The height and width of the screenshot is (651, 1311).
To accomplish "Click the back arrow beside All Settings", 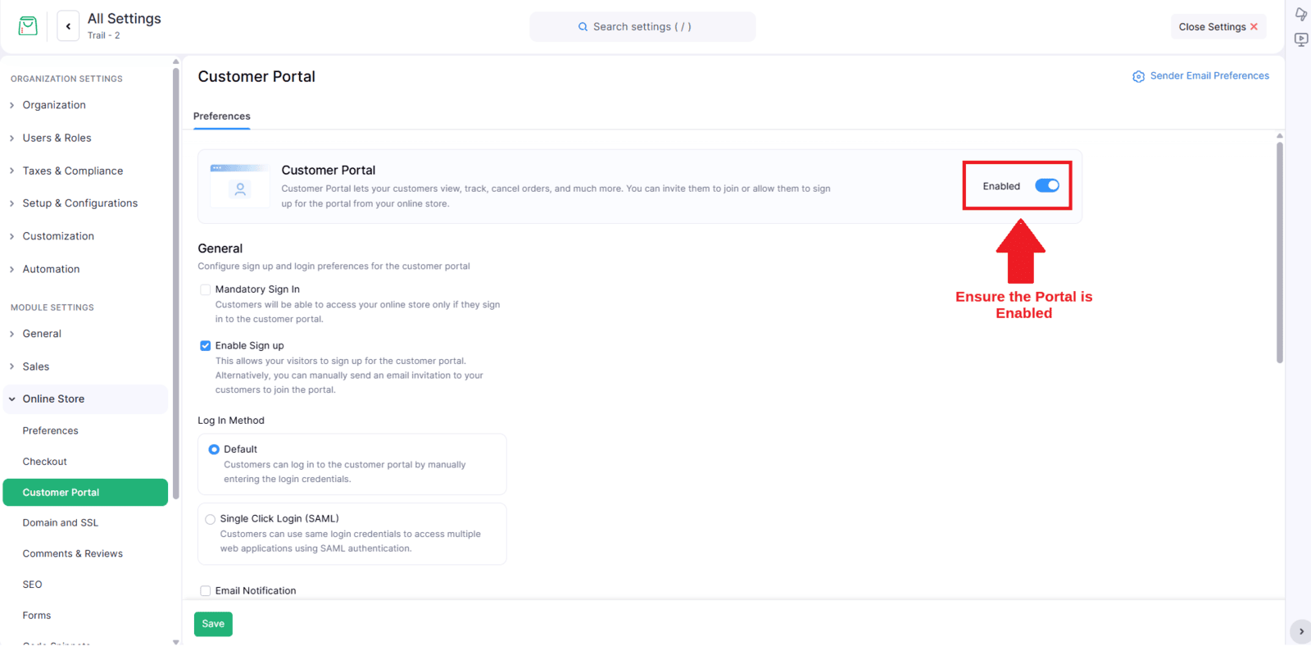I will pos(68,26).
